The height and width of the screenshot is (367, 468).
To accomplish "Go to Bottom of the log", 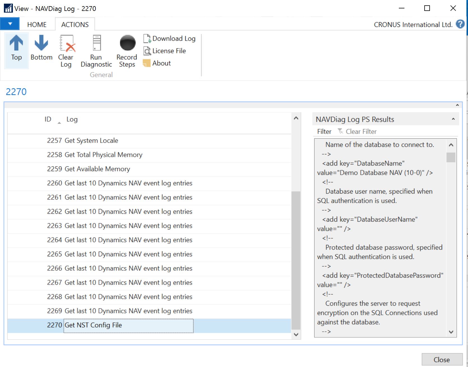I will click(41, 48).
